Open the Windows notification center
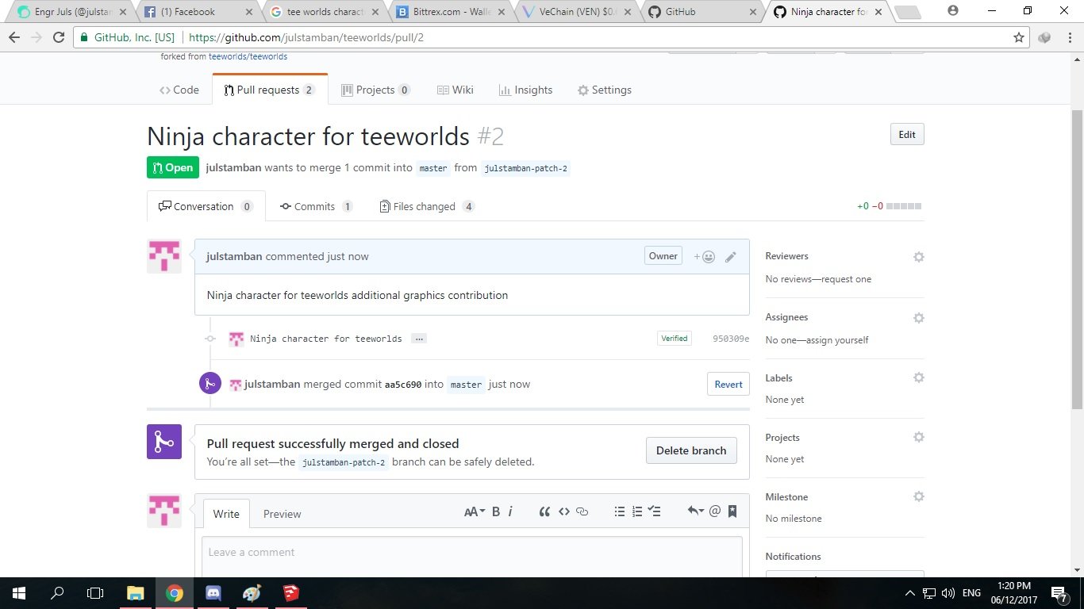Image resolution: width=1084 pixels, height=609 pixels. click(1059, 593)
